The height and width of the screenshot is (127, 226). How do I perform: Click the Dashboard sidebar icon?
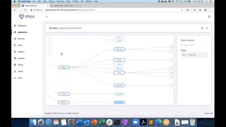pyautogui.click(x=15, y=26)
